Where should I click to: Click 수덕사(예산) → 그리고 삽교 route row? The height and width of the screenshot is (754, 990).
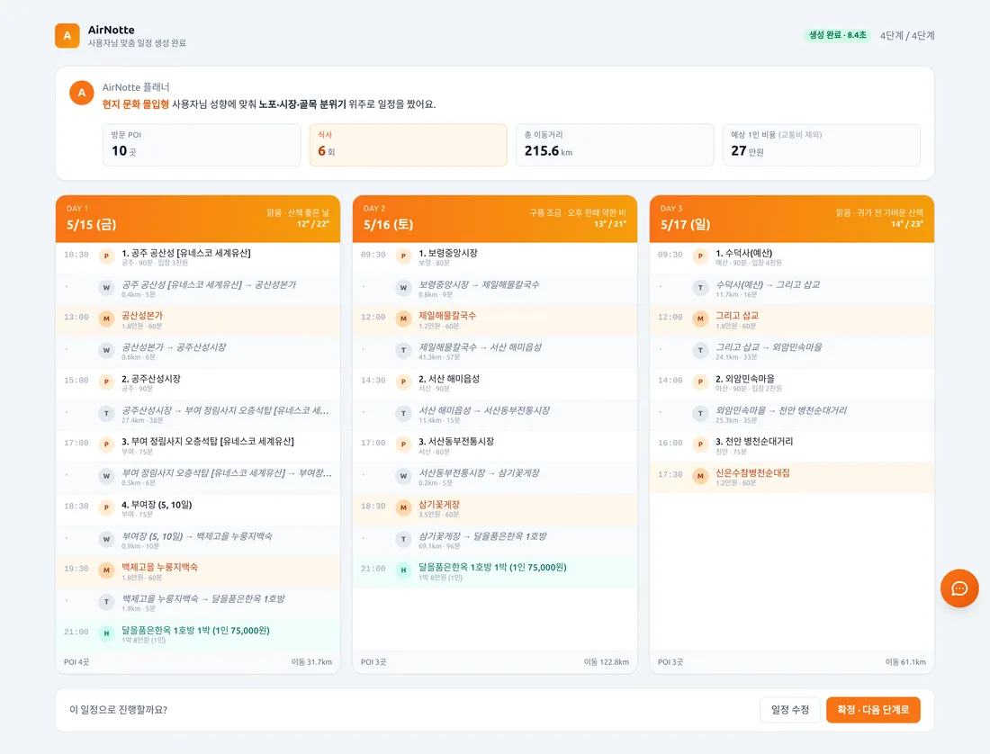792,288
